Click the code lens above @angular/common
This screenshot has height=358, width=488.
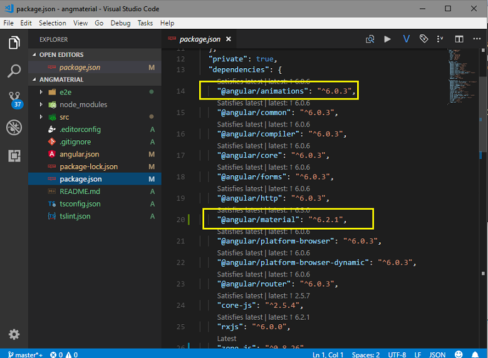(263, 103)
